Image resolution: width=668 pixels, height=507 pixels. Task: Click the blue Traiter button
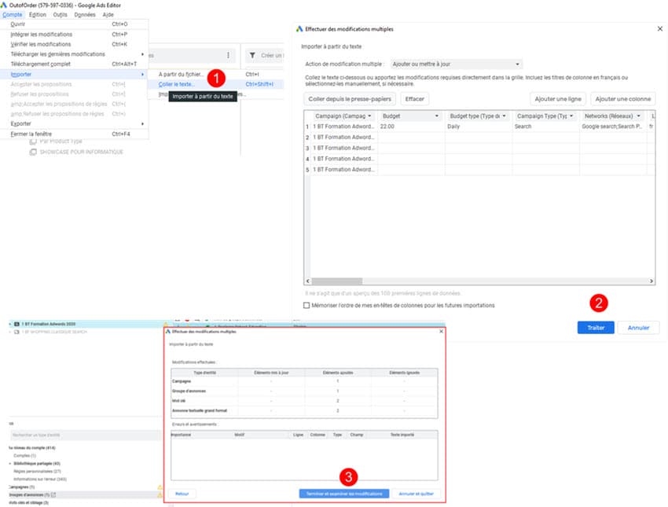[596, 328]
